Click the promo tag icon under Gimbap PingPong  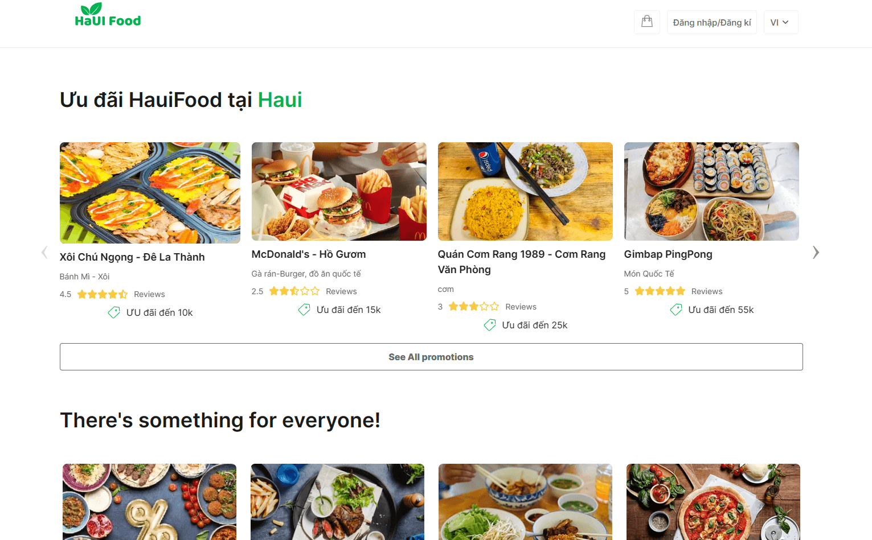[676, 310]
